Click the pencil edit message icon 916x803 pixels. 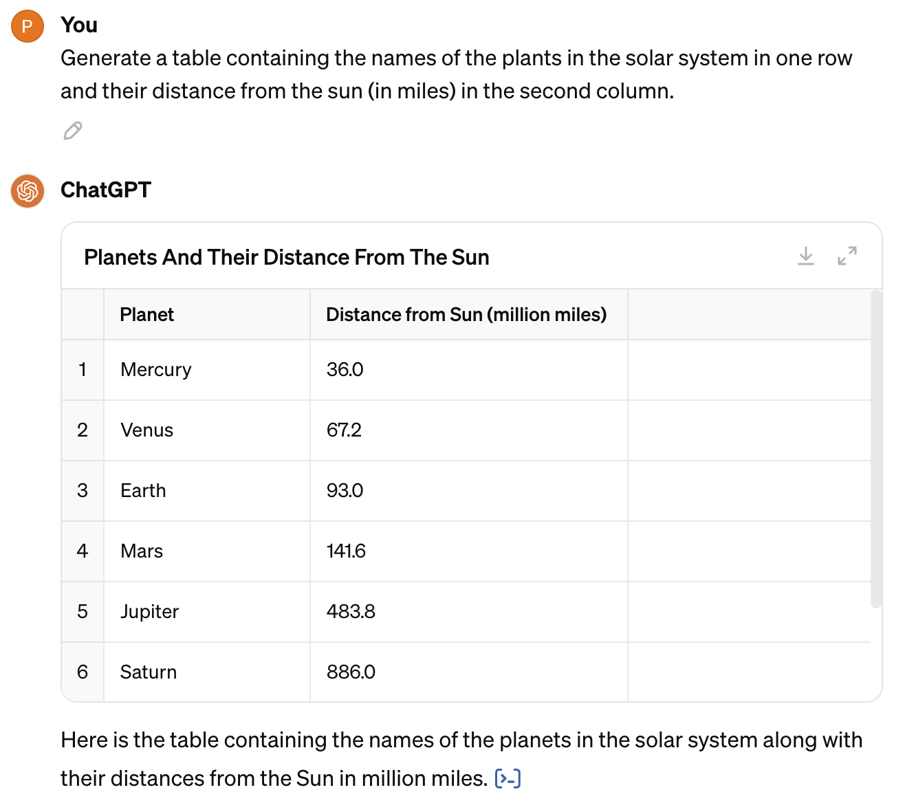pos(73,131)
